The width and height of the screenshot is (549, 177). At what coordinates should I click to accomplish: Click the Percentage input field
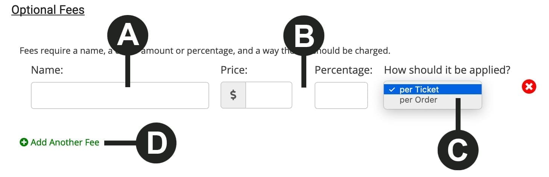(x=341, y=95)
